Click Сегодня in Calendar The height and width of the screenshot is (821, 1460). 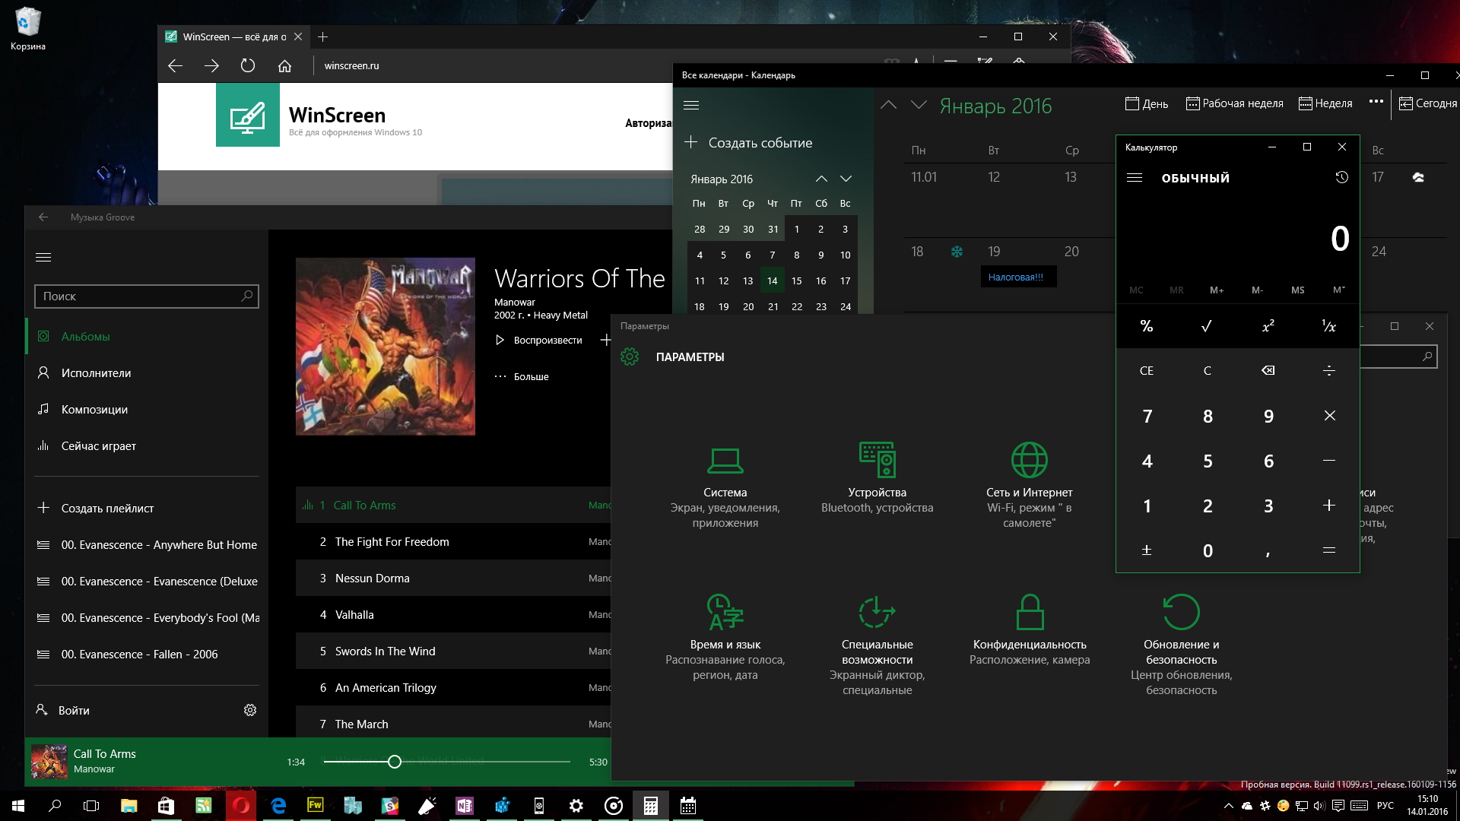tap(1428, 103)
